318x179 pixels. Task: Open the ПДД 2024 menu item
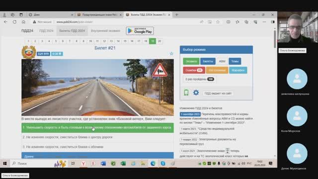(46, 31)
